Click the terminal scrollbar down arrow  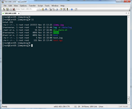point(129,103)
